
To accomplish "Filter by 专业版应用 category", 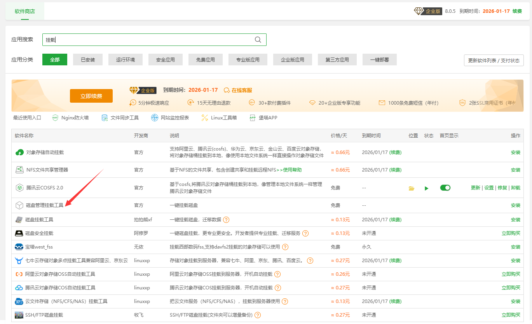I will pyautogui.click(x=248, y=60).
